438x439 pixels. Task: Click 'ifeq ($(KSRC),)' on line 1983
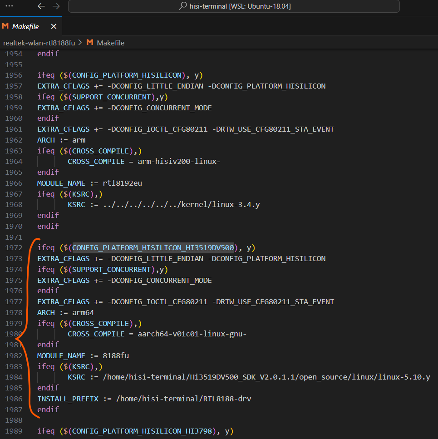(70, 366)
